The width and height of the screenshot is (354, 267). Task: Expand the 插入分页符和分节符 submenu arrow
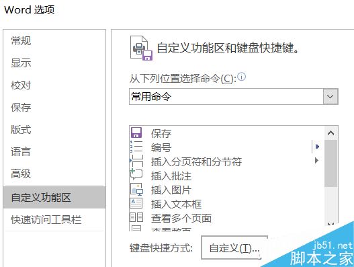(x=317, y=161)
